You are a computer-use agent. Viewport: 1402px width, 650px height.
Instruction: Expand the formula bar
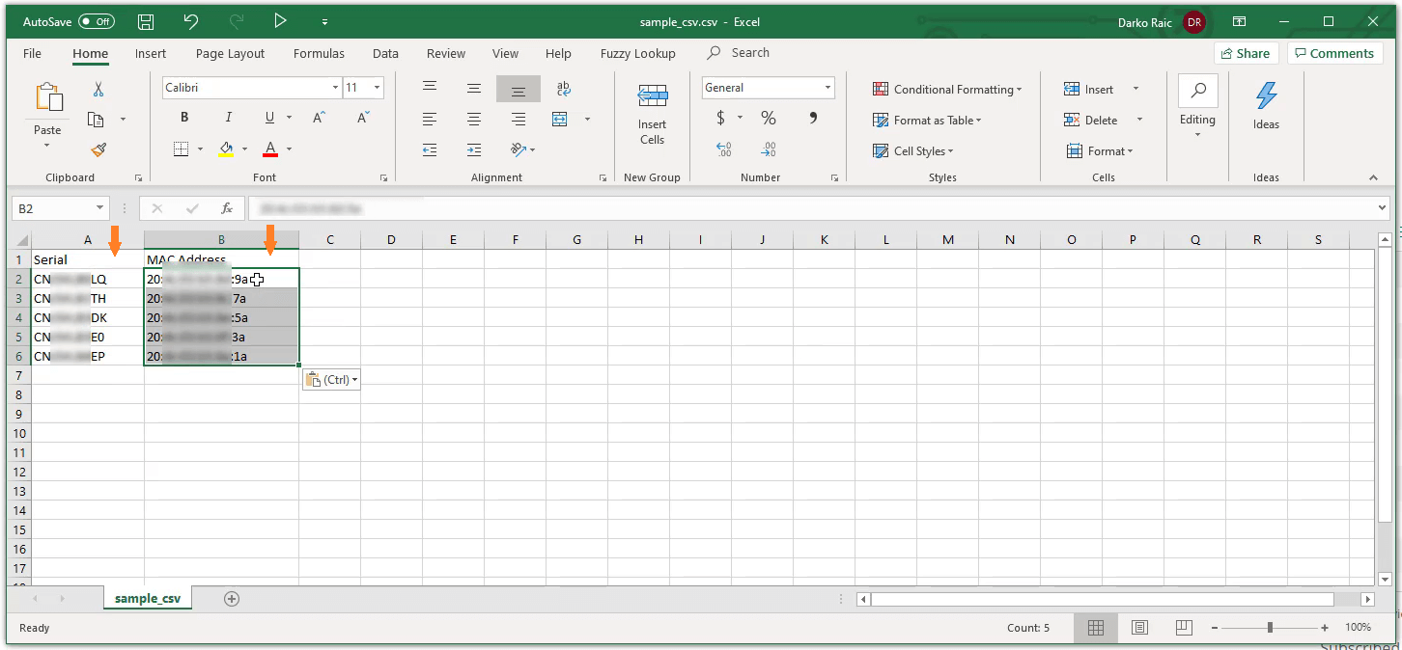[1382, 208]
